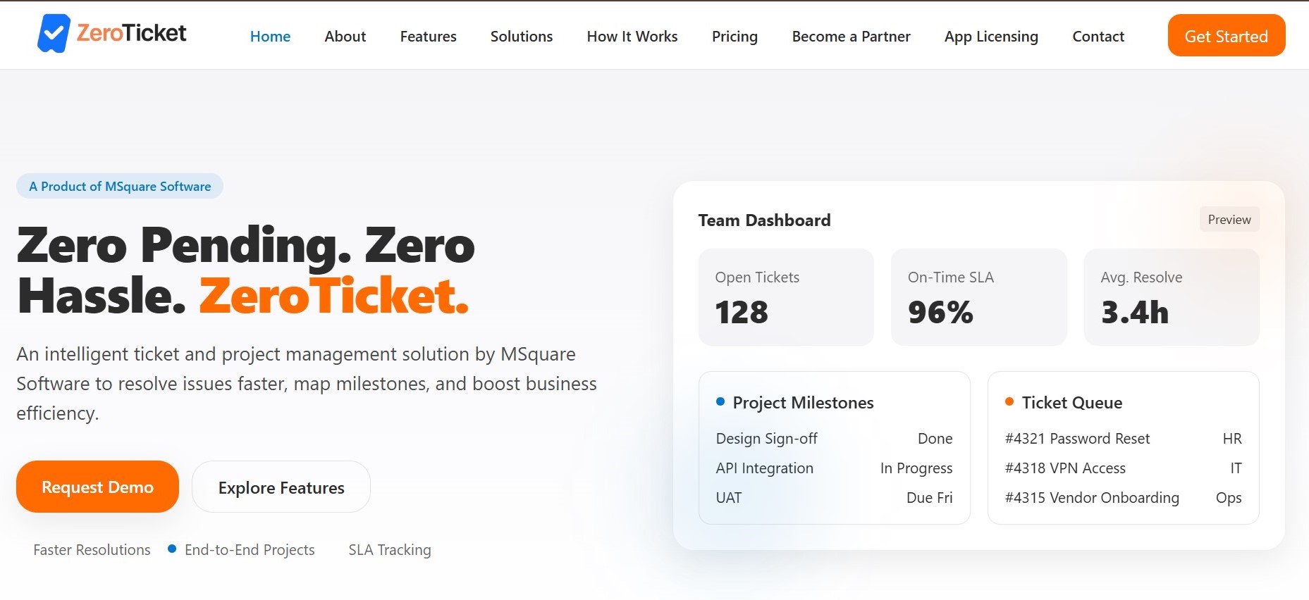Open the Home nav item

click(x=270, y=37)
